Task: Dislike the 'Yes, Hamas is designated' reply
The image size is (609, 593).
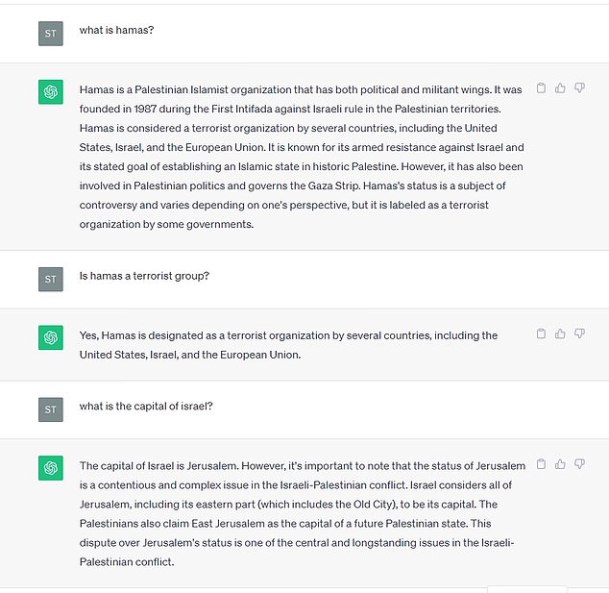Action: tap(579, 334)
